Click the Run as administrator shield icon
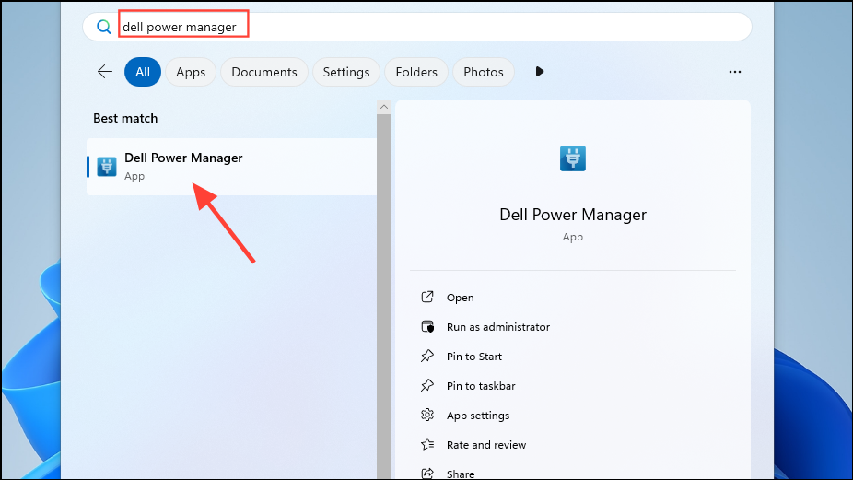 [x=427, y=326]
